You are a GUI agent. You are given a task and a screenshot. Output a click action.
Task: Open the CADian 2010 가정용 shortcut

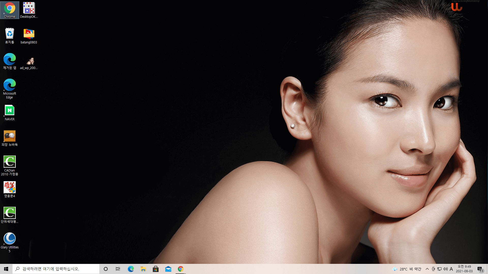click(10, 166)
